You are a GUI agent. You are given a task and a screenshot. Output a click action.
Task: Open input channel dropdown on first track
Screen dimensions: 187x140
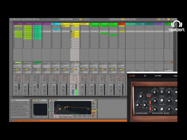(18, 67)
